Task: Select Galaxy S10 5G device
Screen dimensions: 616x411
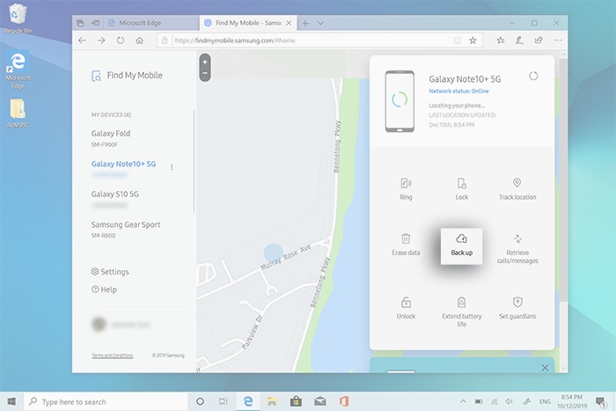Action: (115, 199)
